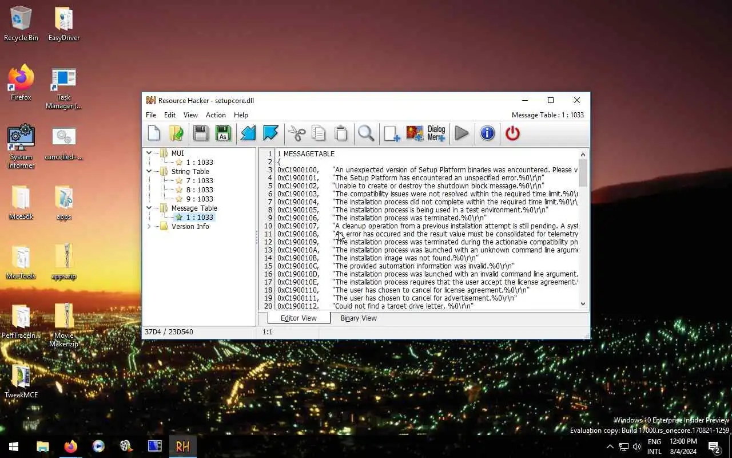Open the notification center icon
Image resolution: width=732 pixels, height=458 pixels.
click(714, 447)
